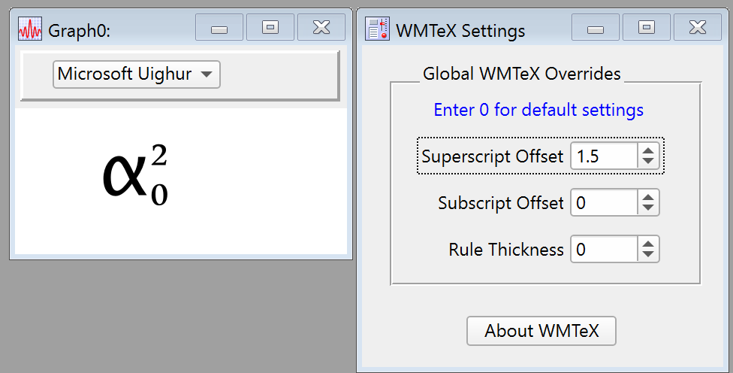Click the Superscript Offset value field
The image size is (733, 373).
pyautogui.click(x=604, y=156)
